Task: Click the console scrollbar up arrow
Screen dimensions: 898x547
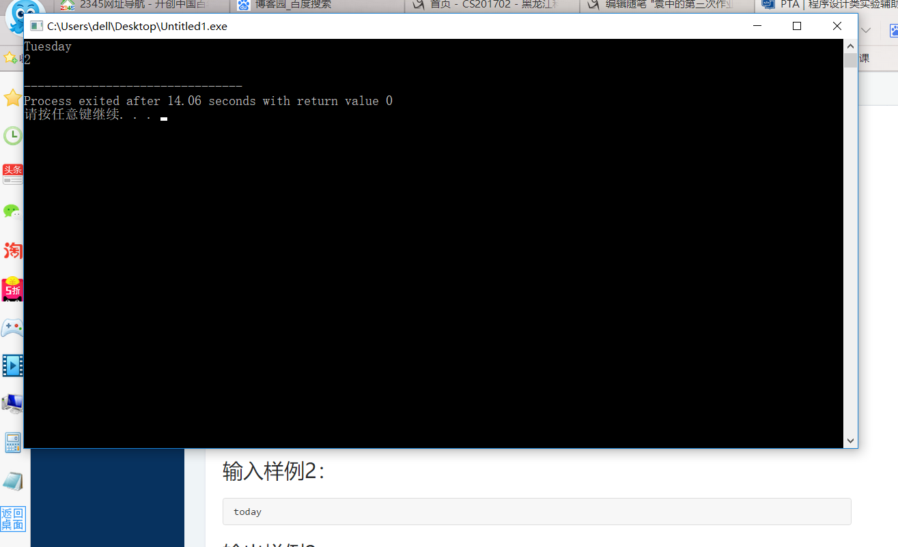Action: click(850, 46)
